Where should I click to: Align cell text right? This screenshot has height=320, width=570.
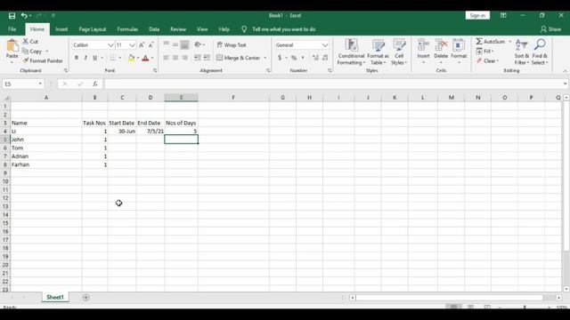(184, 58)
